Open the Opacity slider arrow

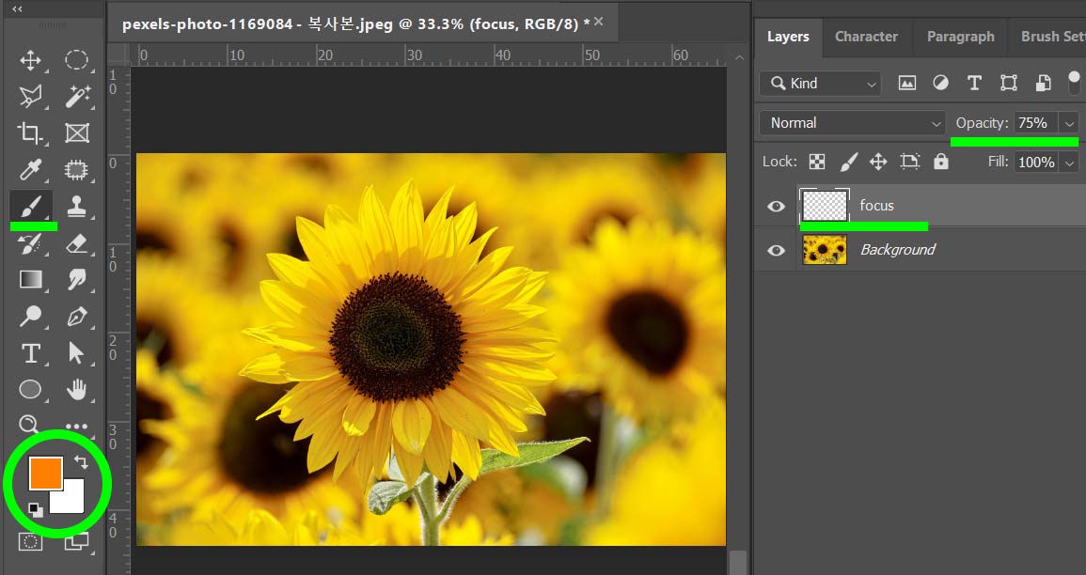click(x=1069, y=123)
